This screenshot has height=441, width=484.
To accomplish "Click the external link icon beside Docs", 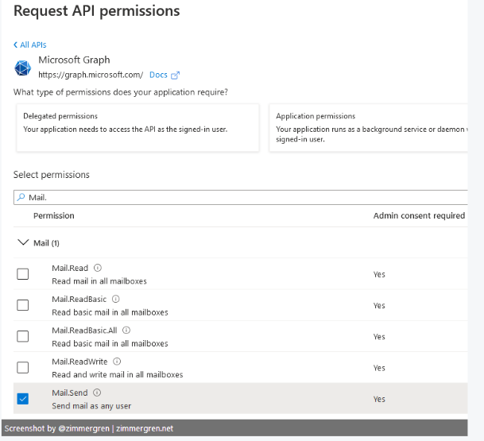I will (x=176, y=75).
